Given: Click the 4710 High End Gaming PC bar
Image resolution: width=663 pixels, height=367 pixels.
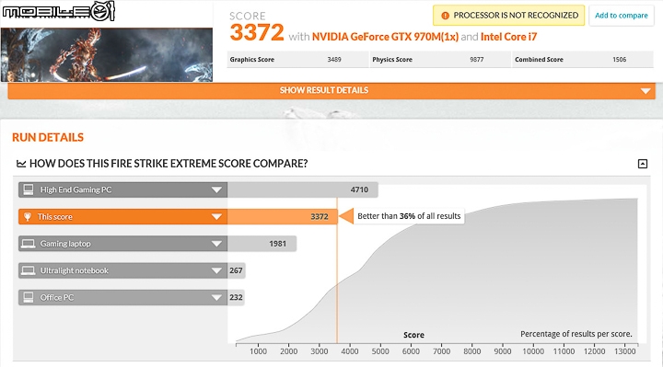Looking at the screenshot, I should 303,190.
